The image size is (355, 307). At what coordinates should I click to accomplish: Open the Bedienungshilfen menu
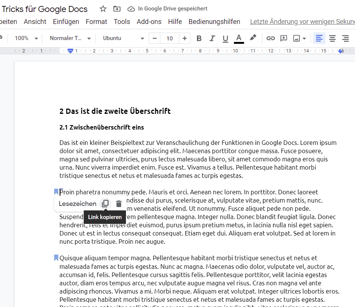click(214, 22)
